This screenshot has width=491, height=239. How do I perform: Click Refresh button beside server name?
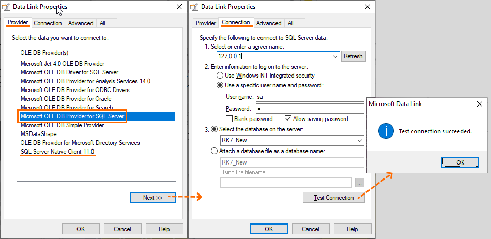[353, 56]
